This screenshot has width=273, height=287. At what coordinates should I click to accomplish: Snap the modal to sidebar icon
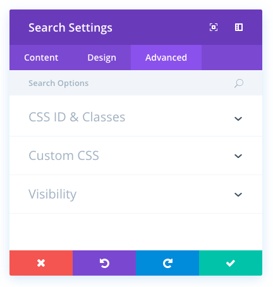(x=239, y=27)
